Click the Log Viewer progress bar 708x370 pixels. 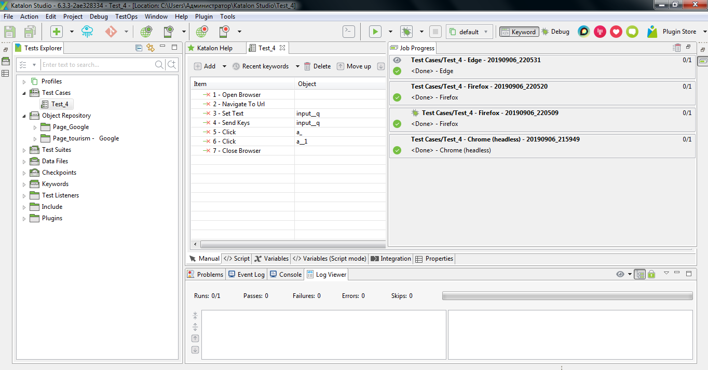[x=567, y=296]
